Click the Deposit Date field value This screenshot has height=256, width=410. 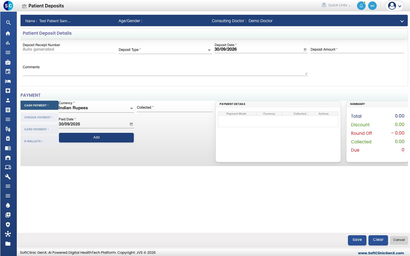[x=226, y=49]
